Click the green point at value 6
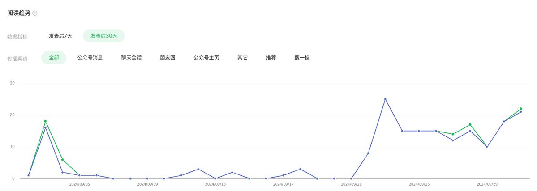The height and width of the screenshot is (191, 537). tap(62, 160)
